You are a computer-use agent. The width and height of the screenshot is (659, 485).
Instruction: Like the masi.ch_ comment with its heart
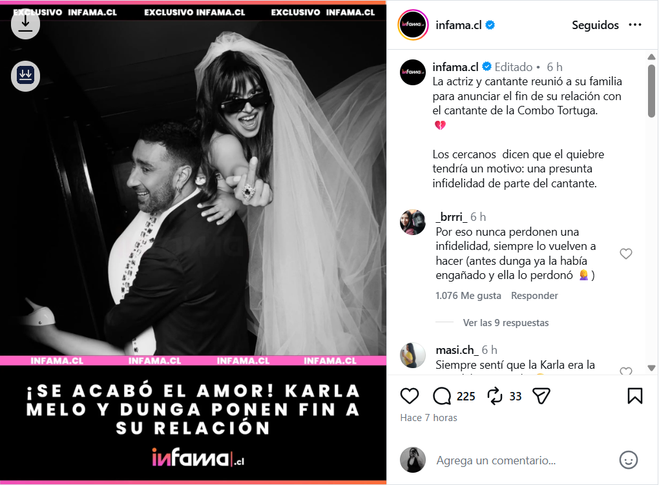click(x=626, y=371)
